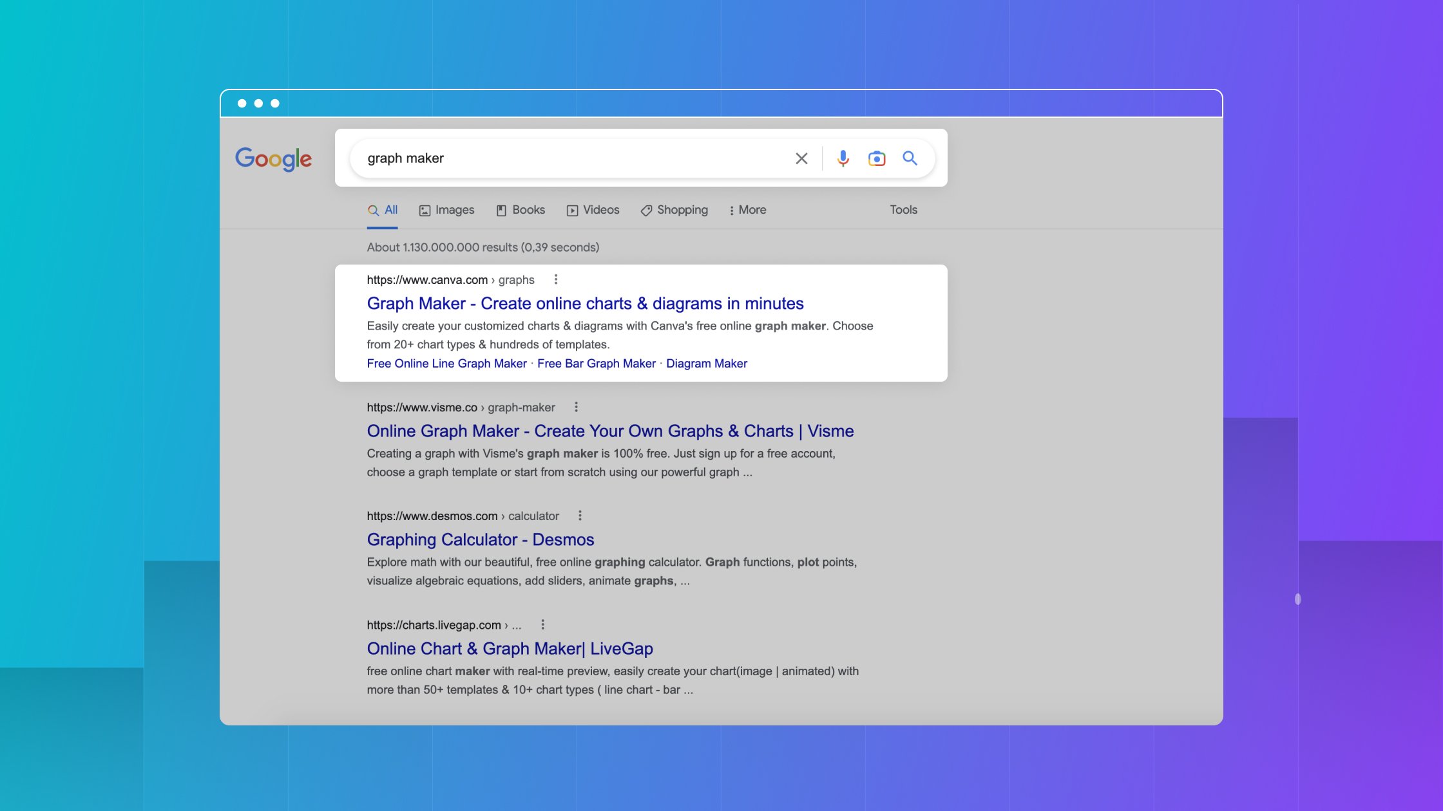Switch to the Videos tab

[x=593, y=210]
